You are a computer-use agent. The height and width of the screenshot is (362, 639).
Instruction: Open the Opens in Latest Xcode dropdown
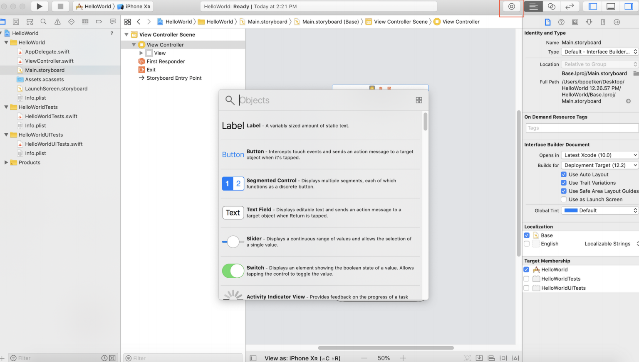599,155
